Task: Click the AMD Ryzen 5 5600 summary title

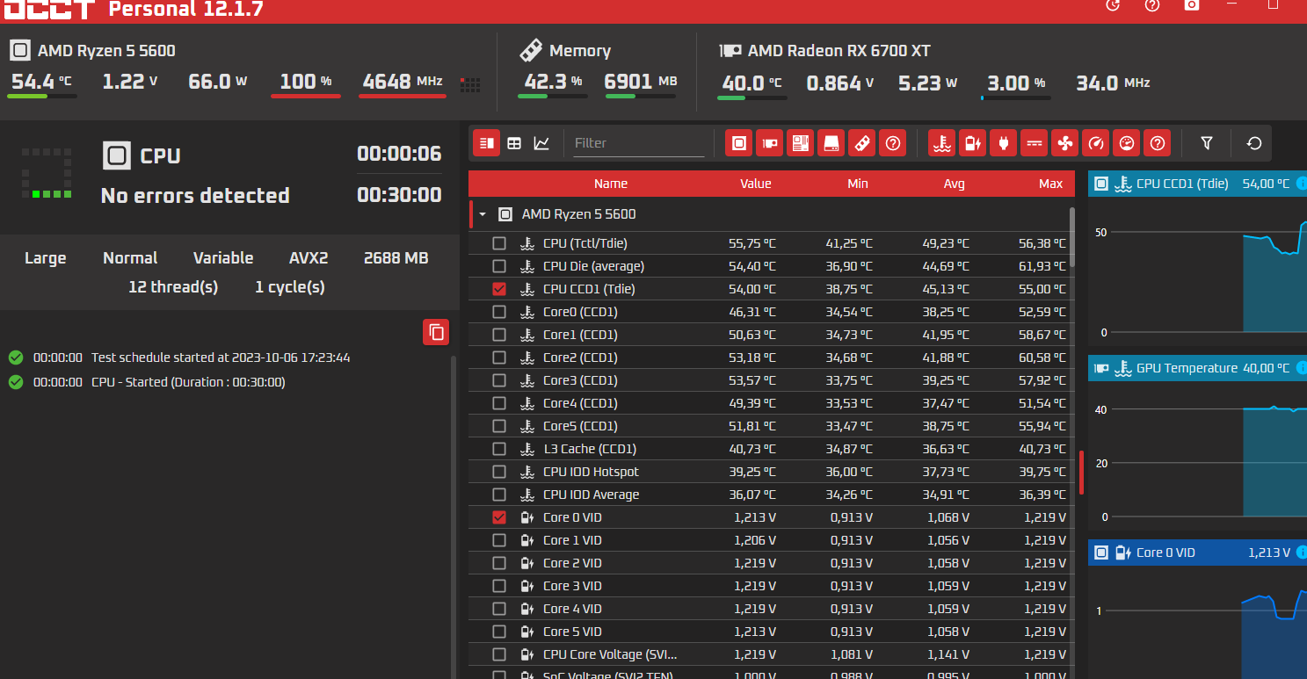Action: click(x=106, y=51)
